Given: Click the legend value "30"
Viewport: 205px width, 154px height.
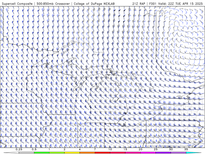Looking at the screenshot, I should [x=171, y=149].
